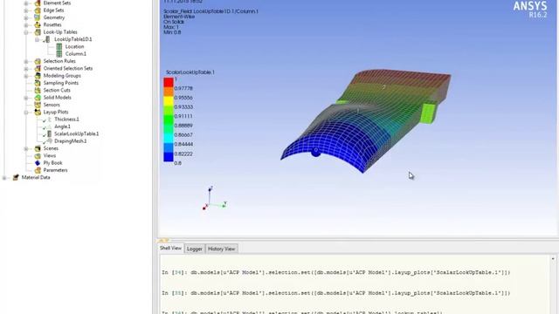Click the Column.1 green table icon
559x314 pixels.
point(59,54)
